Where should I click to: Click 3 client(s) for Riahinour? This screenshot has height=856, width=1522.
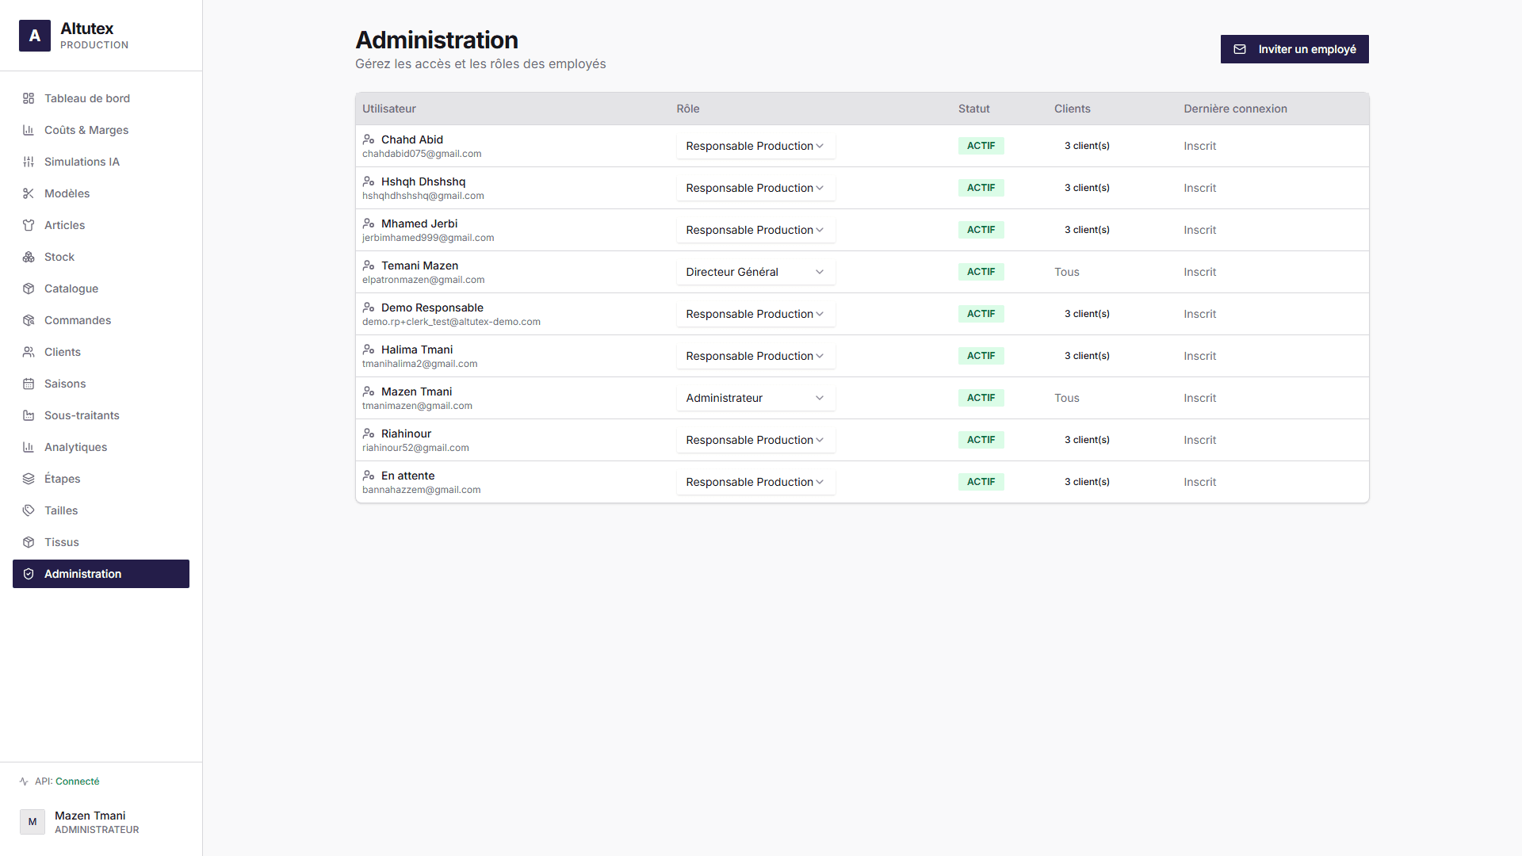point(1087,440)
